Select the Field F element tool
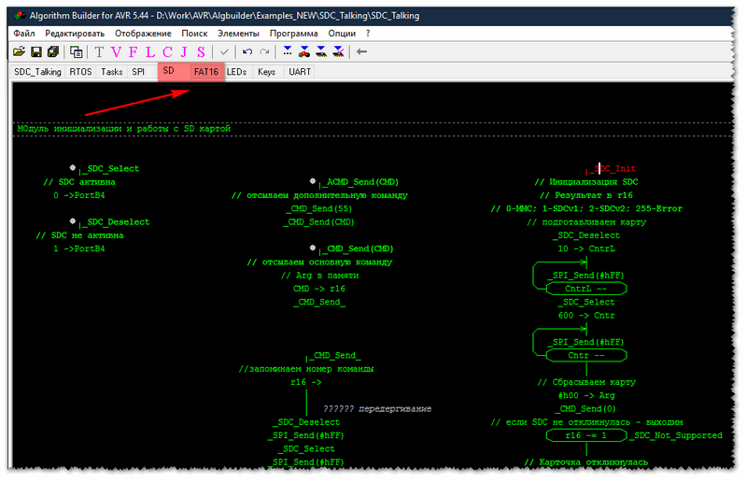Screen dimensions: 747x482 (x=134, y=51)
